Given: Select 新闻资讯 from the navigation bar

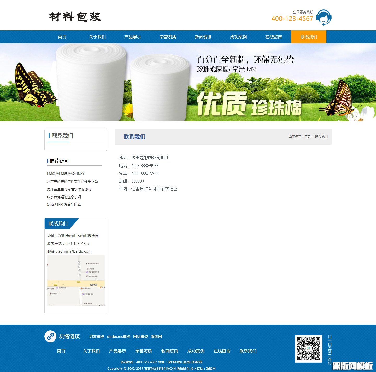Looking at the screenshot, I should (x=203, y=36).
